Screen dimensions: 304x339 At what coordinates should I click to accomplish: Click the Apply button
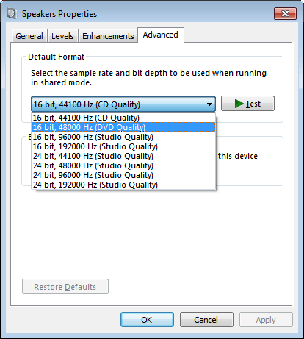[266, 320]
